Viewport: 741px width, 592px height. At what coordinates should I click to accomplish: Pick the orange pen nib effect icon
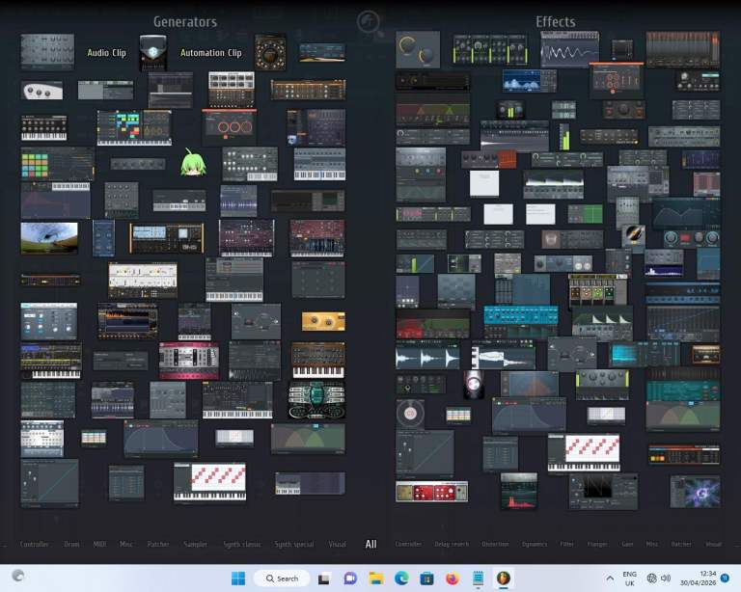click(633, 233)
